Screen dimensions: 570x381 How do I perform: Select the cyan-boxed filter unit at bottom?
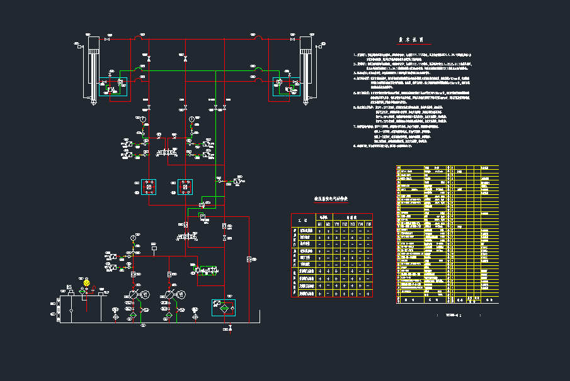pos(224,307)
